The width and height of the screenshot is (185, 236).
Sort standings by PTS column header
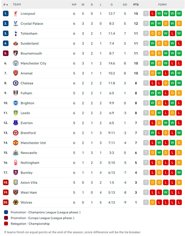(x=136, y=4)
